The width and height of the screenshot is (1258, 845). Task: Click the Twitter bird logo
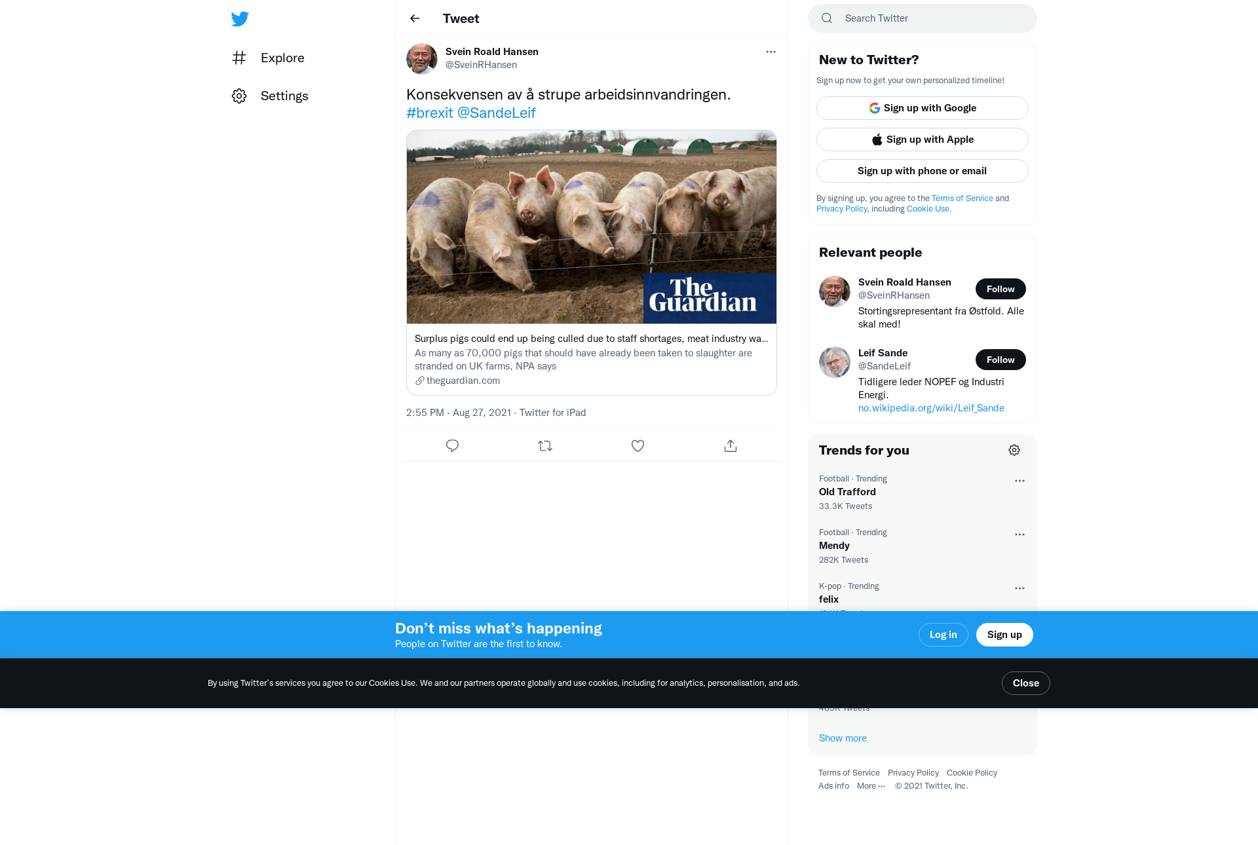point(240,18)
